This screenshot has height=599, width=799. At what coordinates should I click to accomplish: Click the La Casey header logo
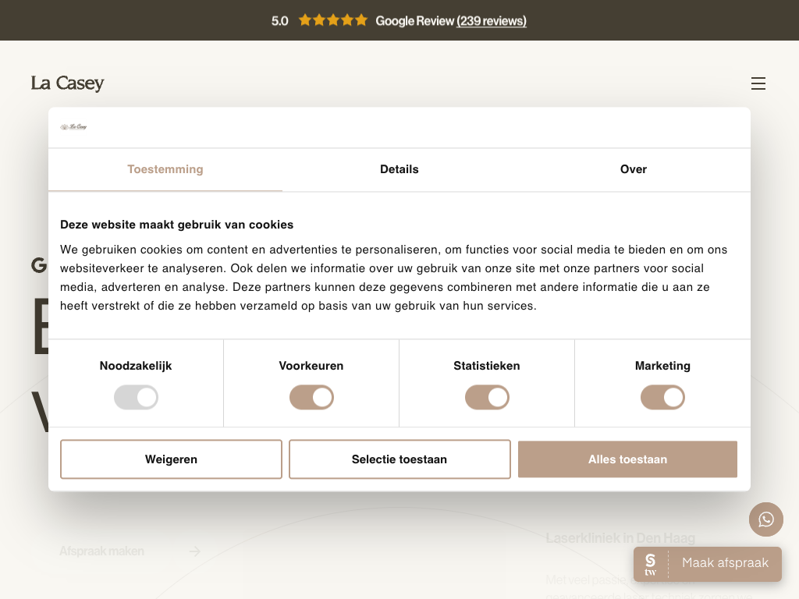[68, 83]
